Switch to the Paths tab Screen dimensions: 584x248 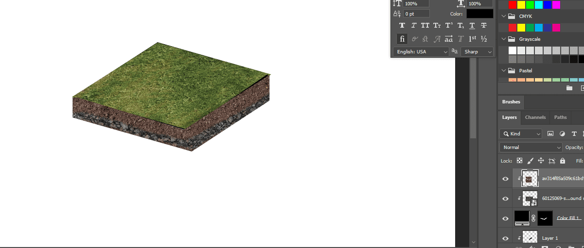[x=561, y=117]
